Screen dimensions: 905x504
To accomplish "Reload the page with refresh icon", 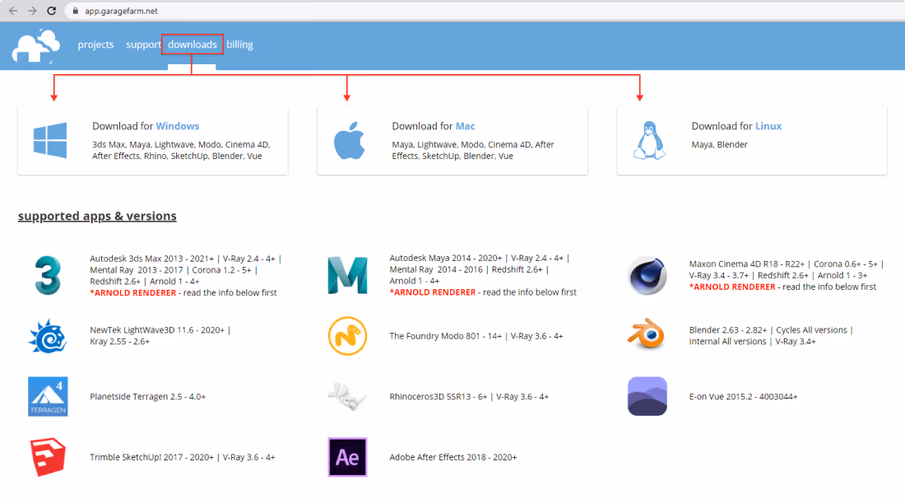I will pos(51,11).
